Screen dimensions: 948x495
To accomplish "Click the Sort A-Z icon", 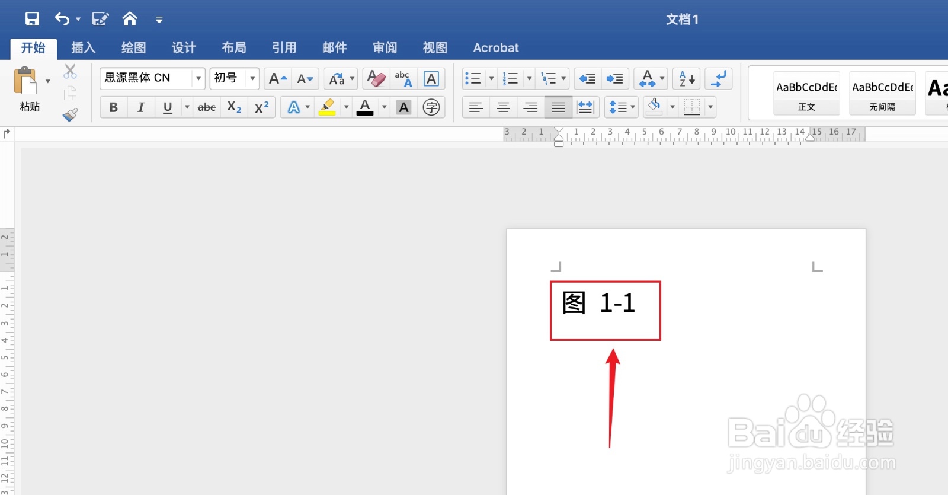I will point(687,78).
